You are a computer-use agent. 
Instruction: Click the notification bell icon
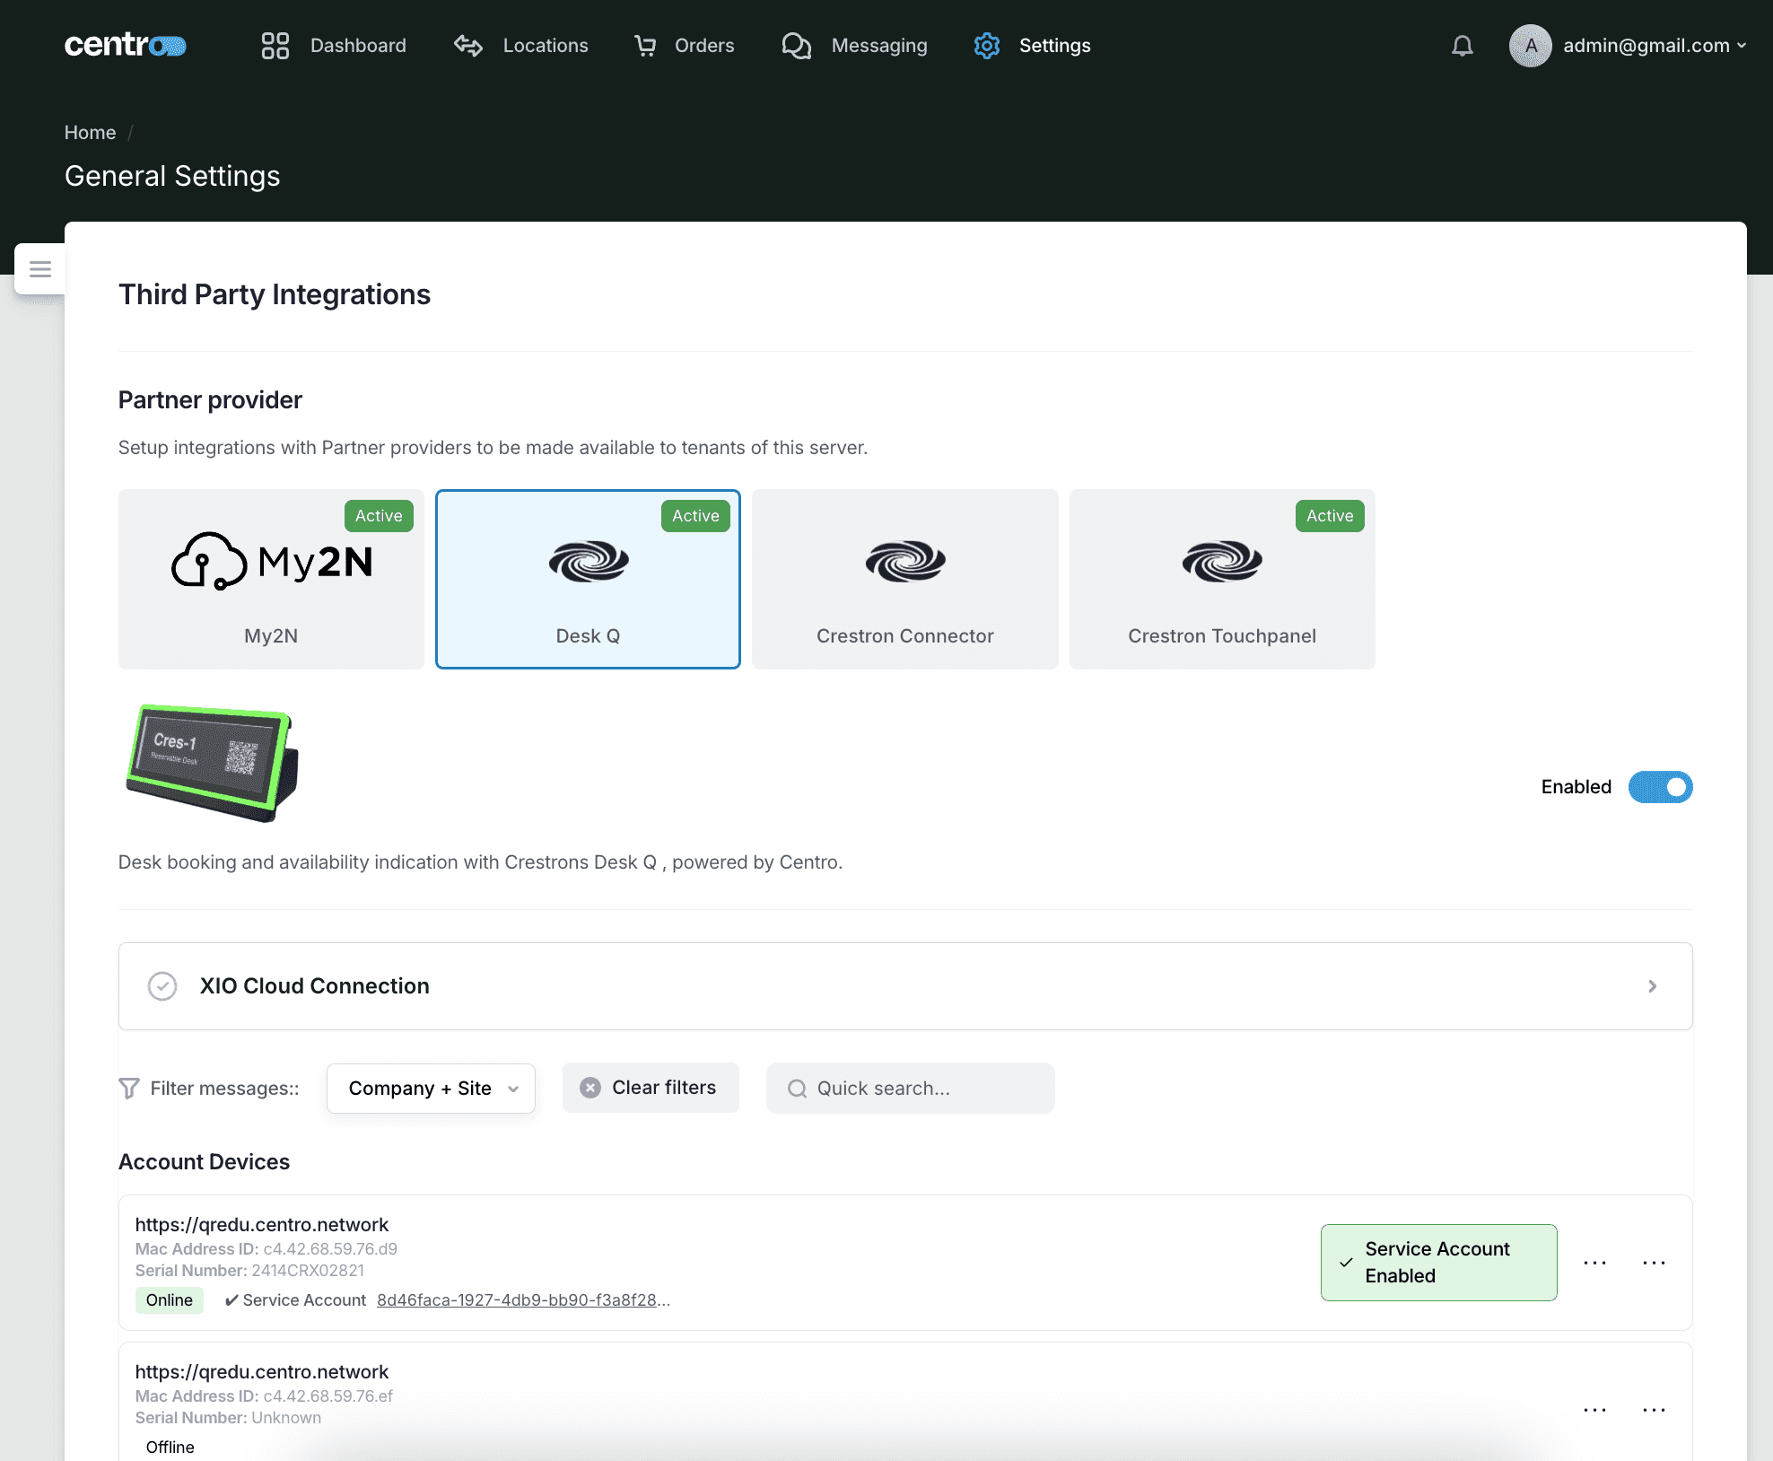click(x=1462, y=46)
